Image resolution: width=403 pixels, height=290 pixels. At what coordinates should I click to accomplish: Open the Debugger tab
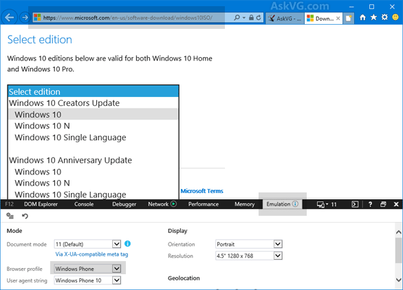(124, 204)
